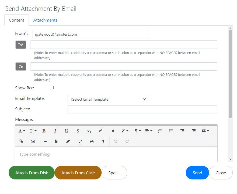Click the Attach From Case button

click(x=78, y=173)
